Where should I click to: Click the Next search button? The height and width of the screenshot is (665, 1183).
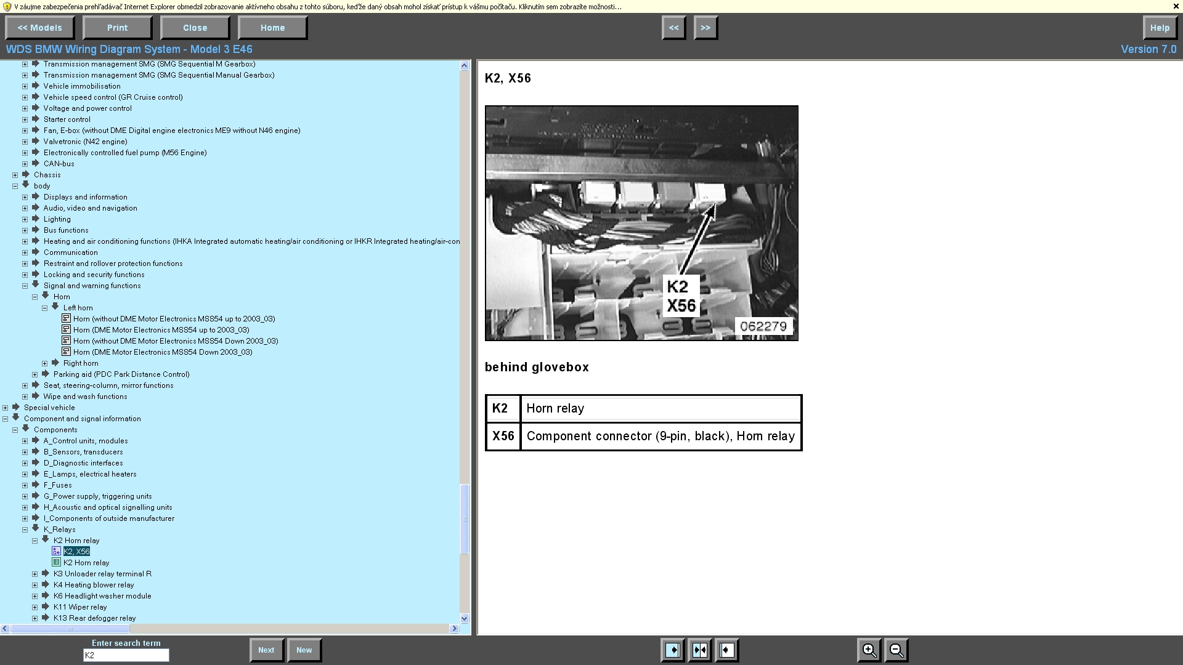[266, 650]
